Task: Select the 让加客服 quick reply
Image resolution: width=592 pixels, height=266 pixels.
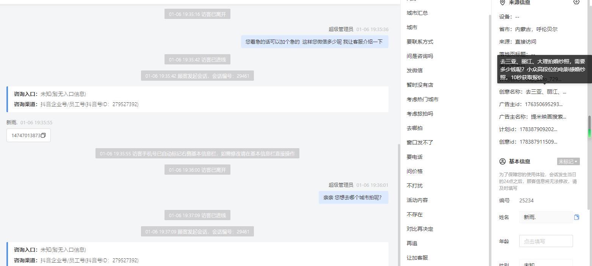Action: (417, 258)
